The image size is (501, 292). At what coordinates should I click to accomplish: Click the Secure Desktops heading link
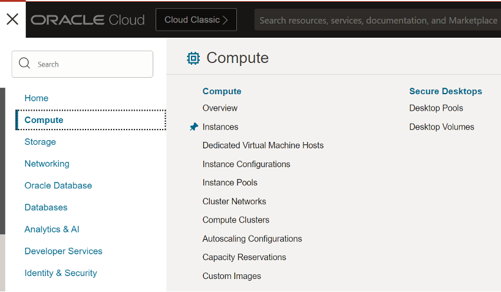tap(446, 91)
